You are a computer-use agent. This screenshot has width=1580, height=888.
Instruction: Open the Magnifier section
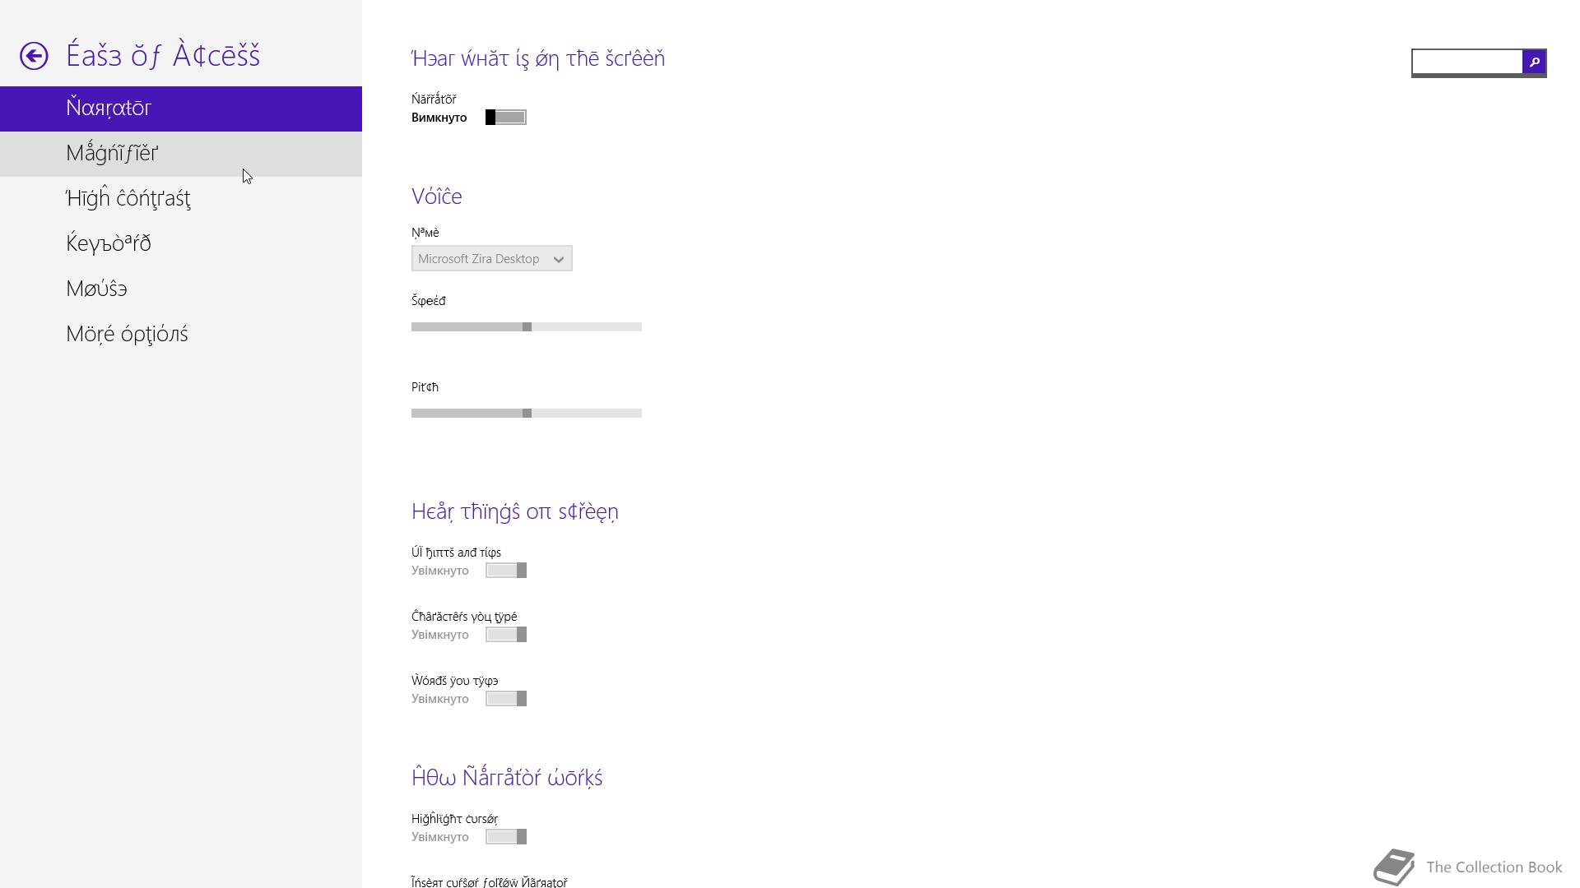point(181,154)
